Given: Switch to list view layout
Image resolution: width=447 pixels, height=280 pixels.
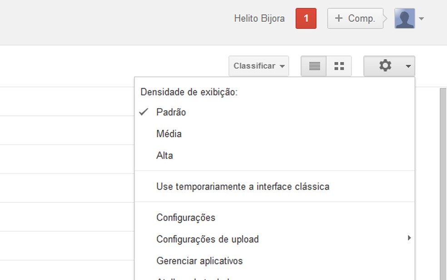Looking at the screenshot, I should [x=314, y=66].
